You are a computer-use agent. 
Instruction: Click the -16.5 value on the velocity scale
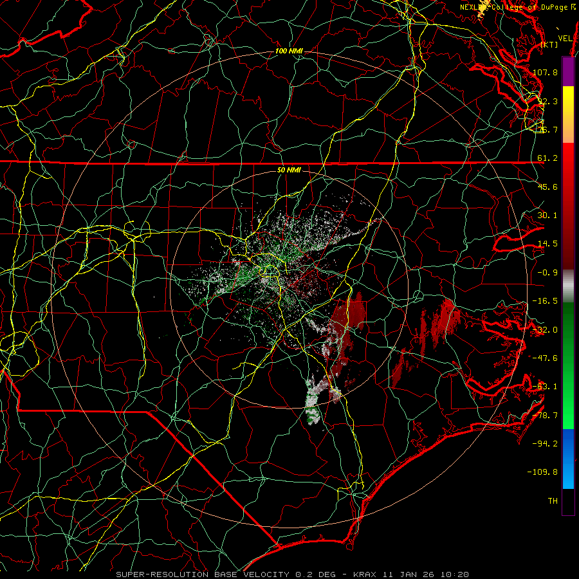click(x=545, y=301)
